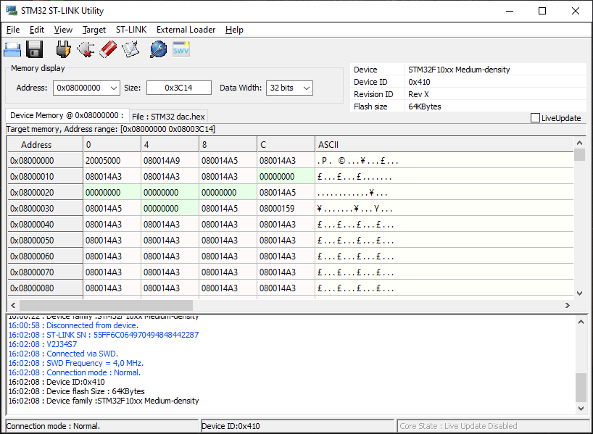Screen dimensions: 593x434
Task: Click the Full chip erase eraser icon
Action: [x=108, y=49]
